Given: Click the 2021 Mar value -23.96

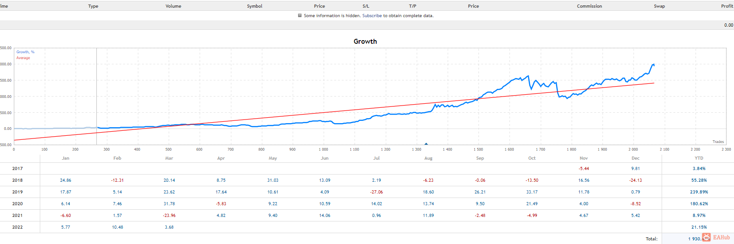Looking at the screenshot, I should pos(169,216).
